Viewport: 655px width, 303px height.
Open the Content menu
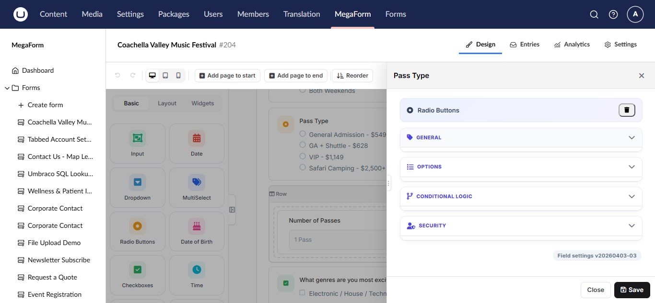click(53, 14)
